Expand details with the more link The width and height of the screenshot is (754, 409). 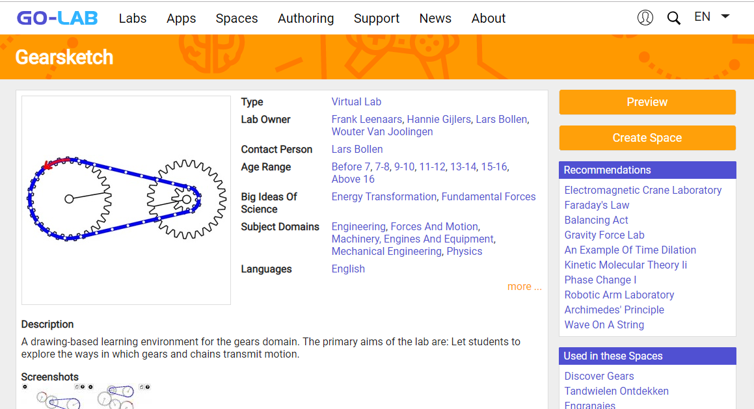(x=524, y=287)
